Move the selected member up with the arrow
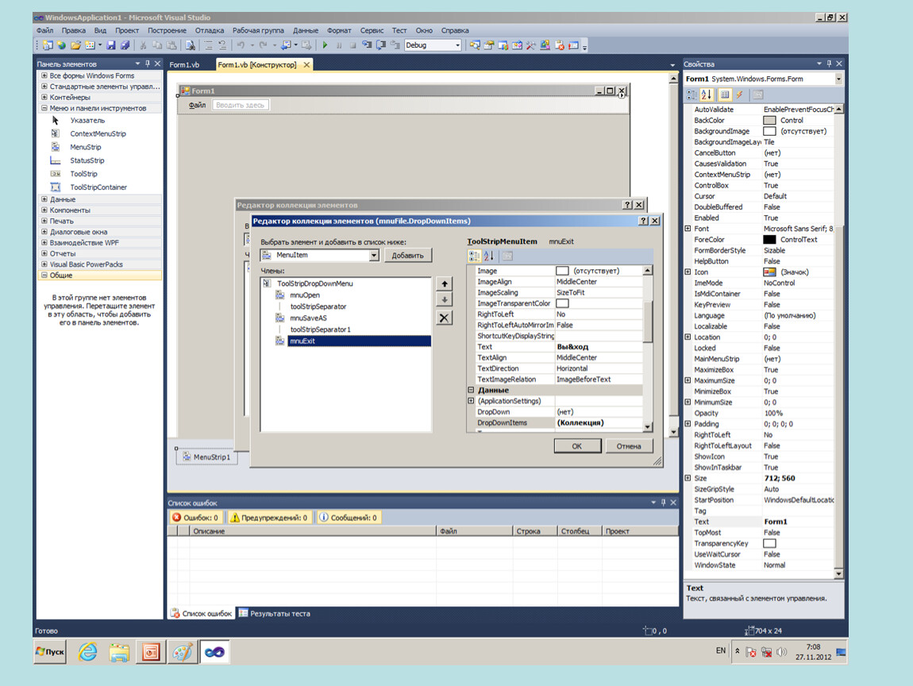 445,283
